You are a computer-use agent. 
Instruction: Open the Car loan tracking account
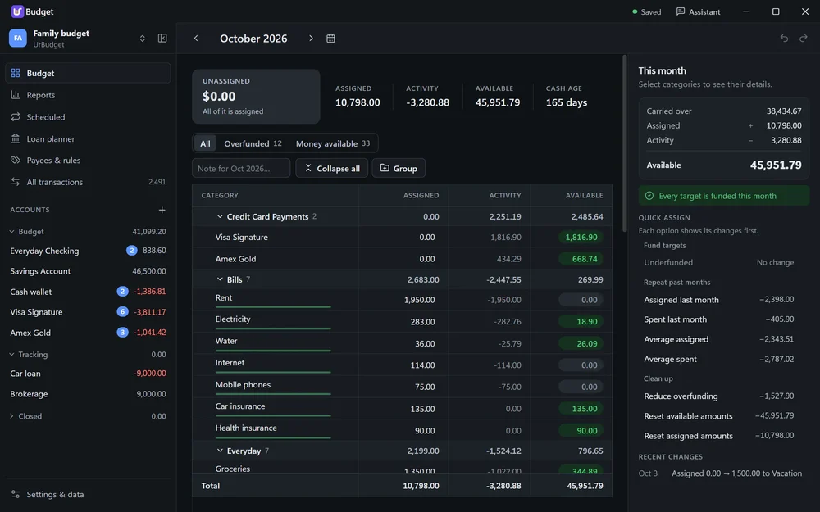click(x=88, y=374)
